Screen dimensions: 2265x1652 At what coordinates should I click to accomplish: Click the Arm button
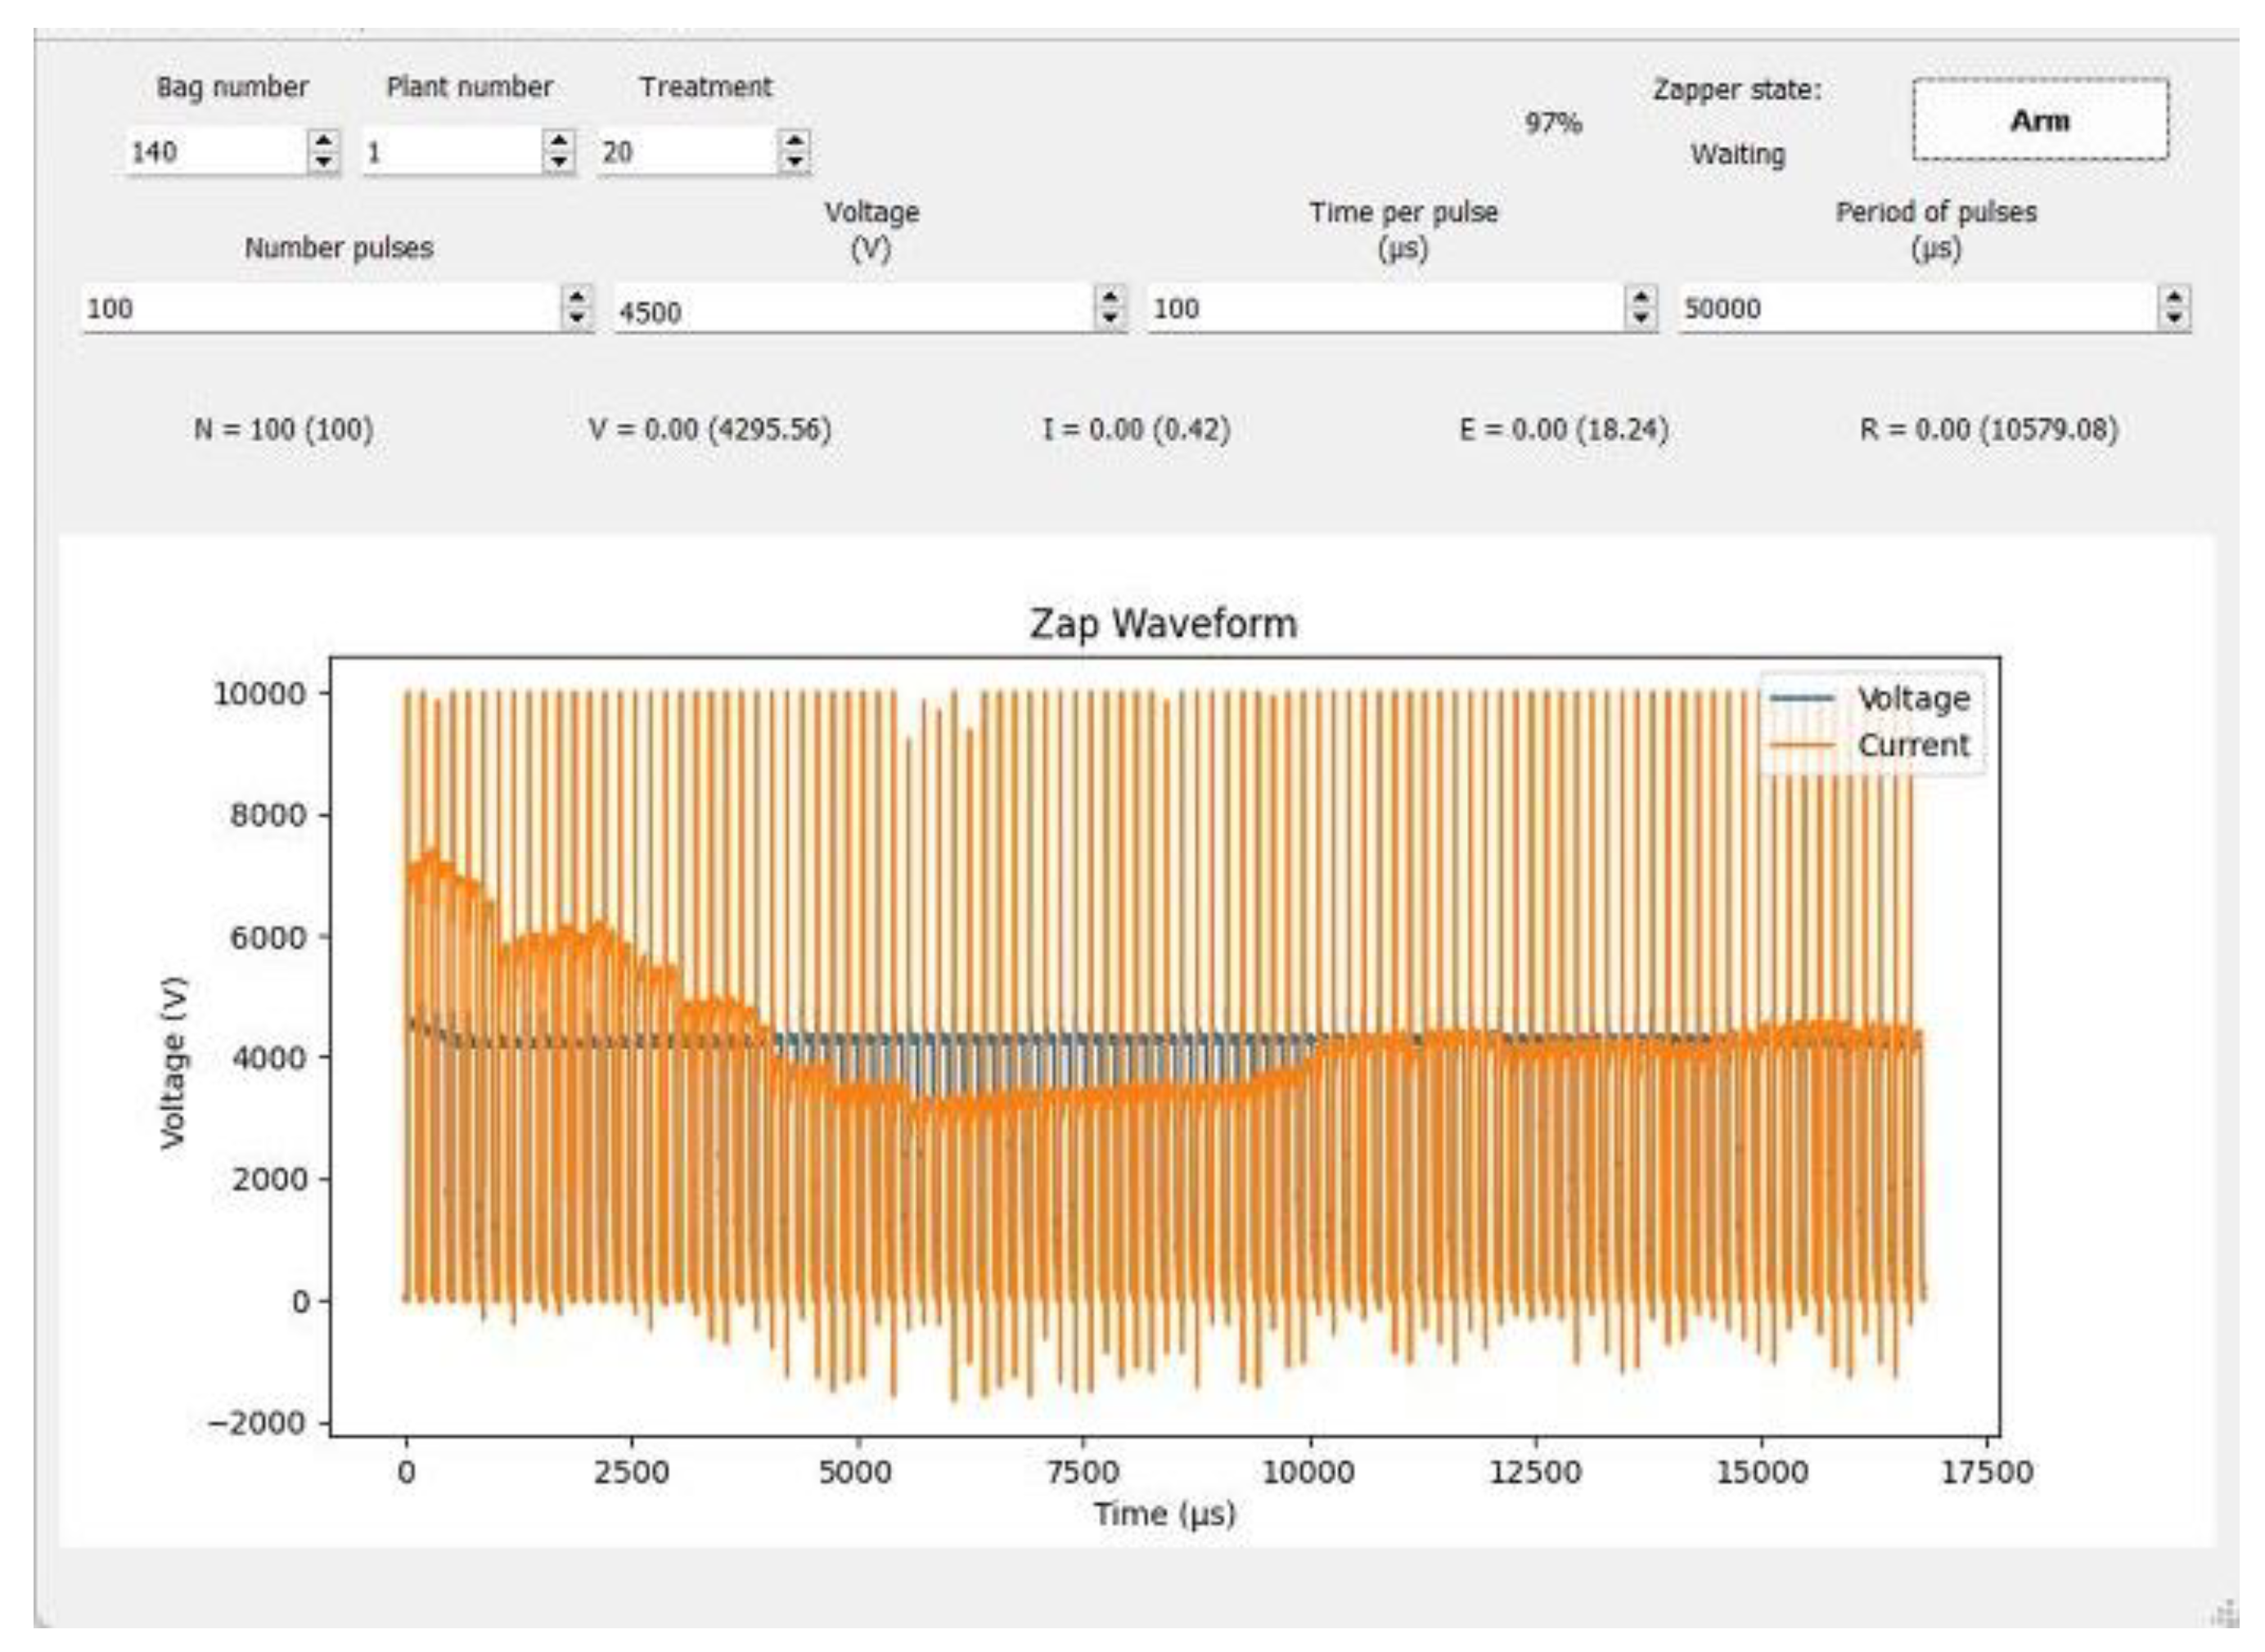[2039, 120]
